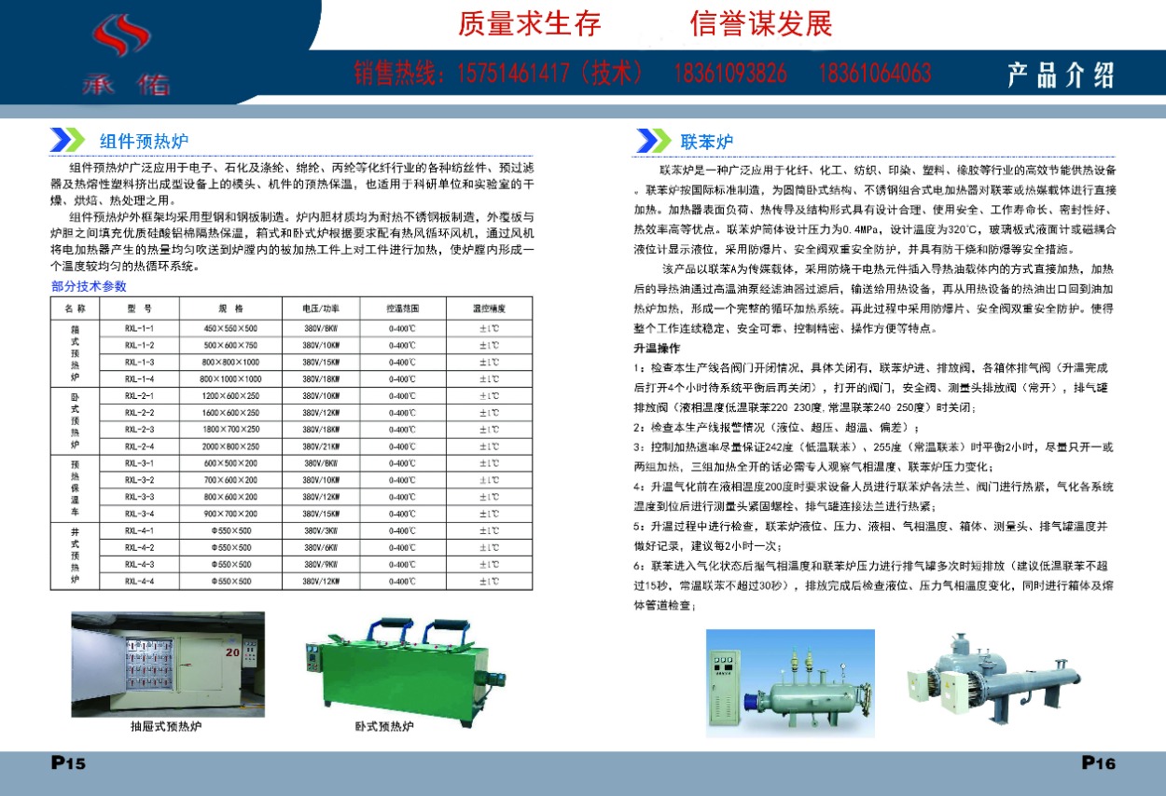Click the phone number 18361064063
The image size is (1166, 796).
(x=874, y=73)
